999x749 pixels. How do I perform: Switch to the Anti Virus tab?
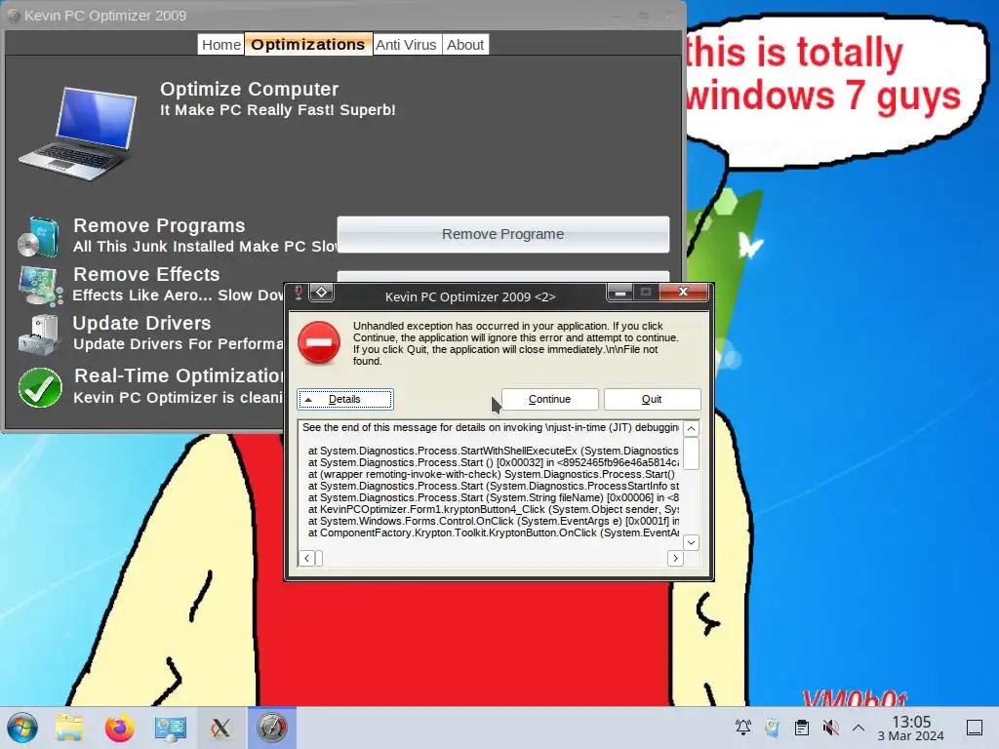[x=407, y=45]
